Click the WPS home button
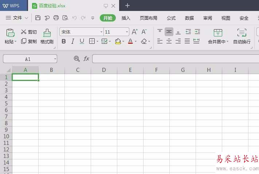The width and height of the screenshot is (259, 174). (14, 5)
